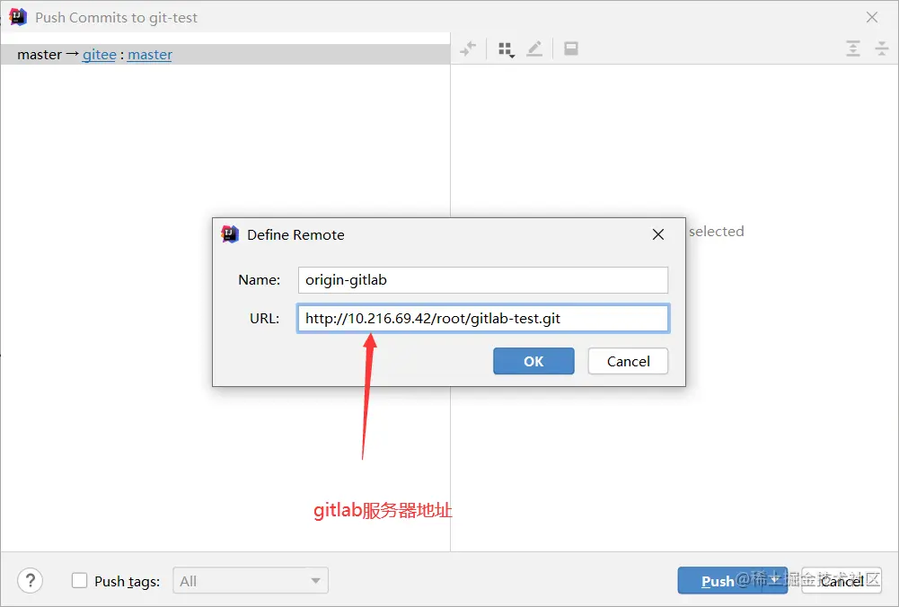Close the Define Remote dialog with X
899x607 pixels.
pyautogui.click(x=658, y=234)
